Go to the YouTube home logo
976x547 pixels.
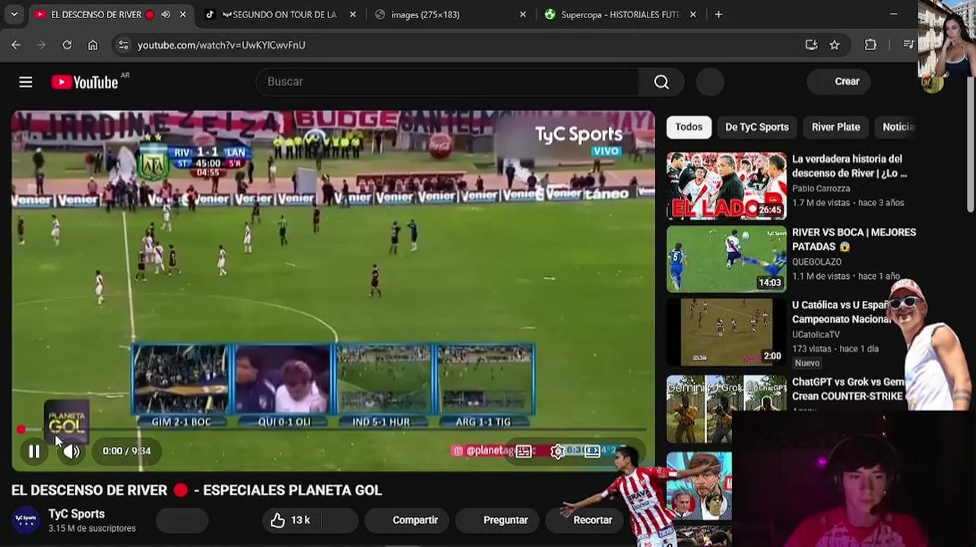(x=84, y=82)
